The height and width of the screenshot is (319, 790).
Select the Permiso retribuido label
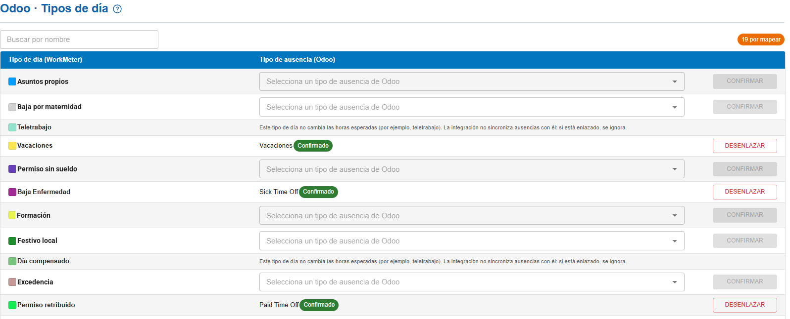click(x=46, y=305)
